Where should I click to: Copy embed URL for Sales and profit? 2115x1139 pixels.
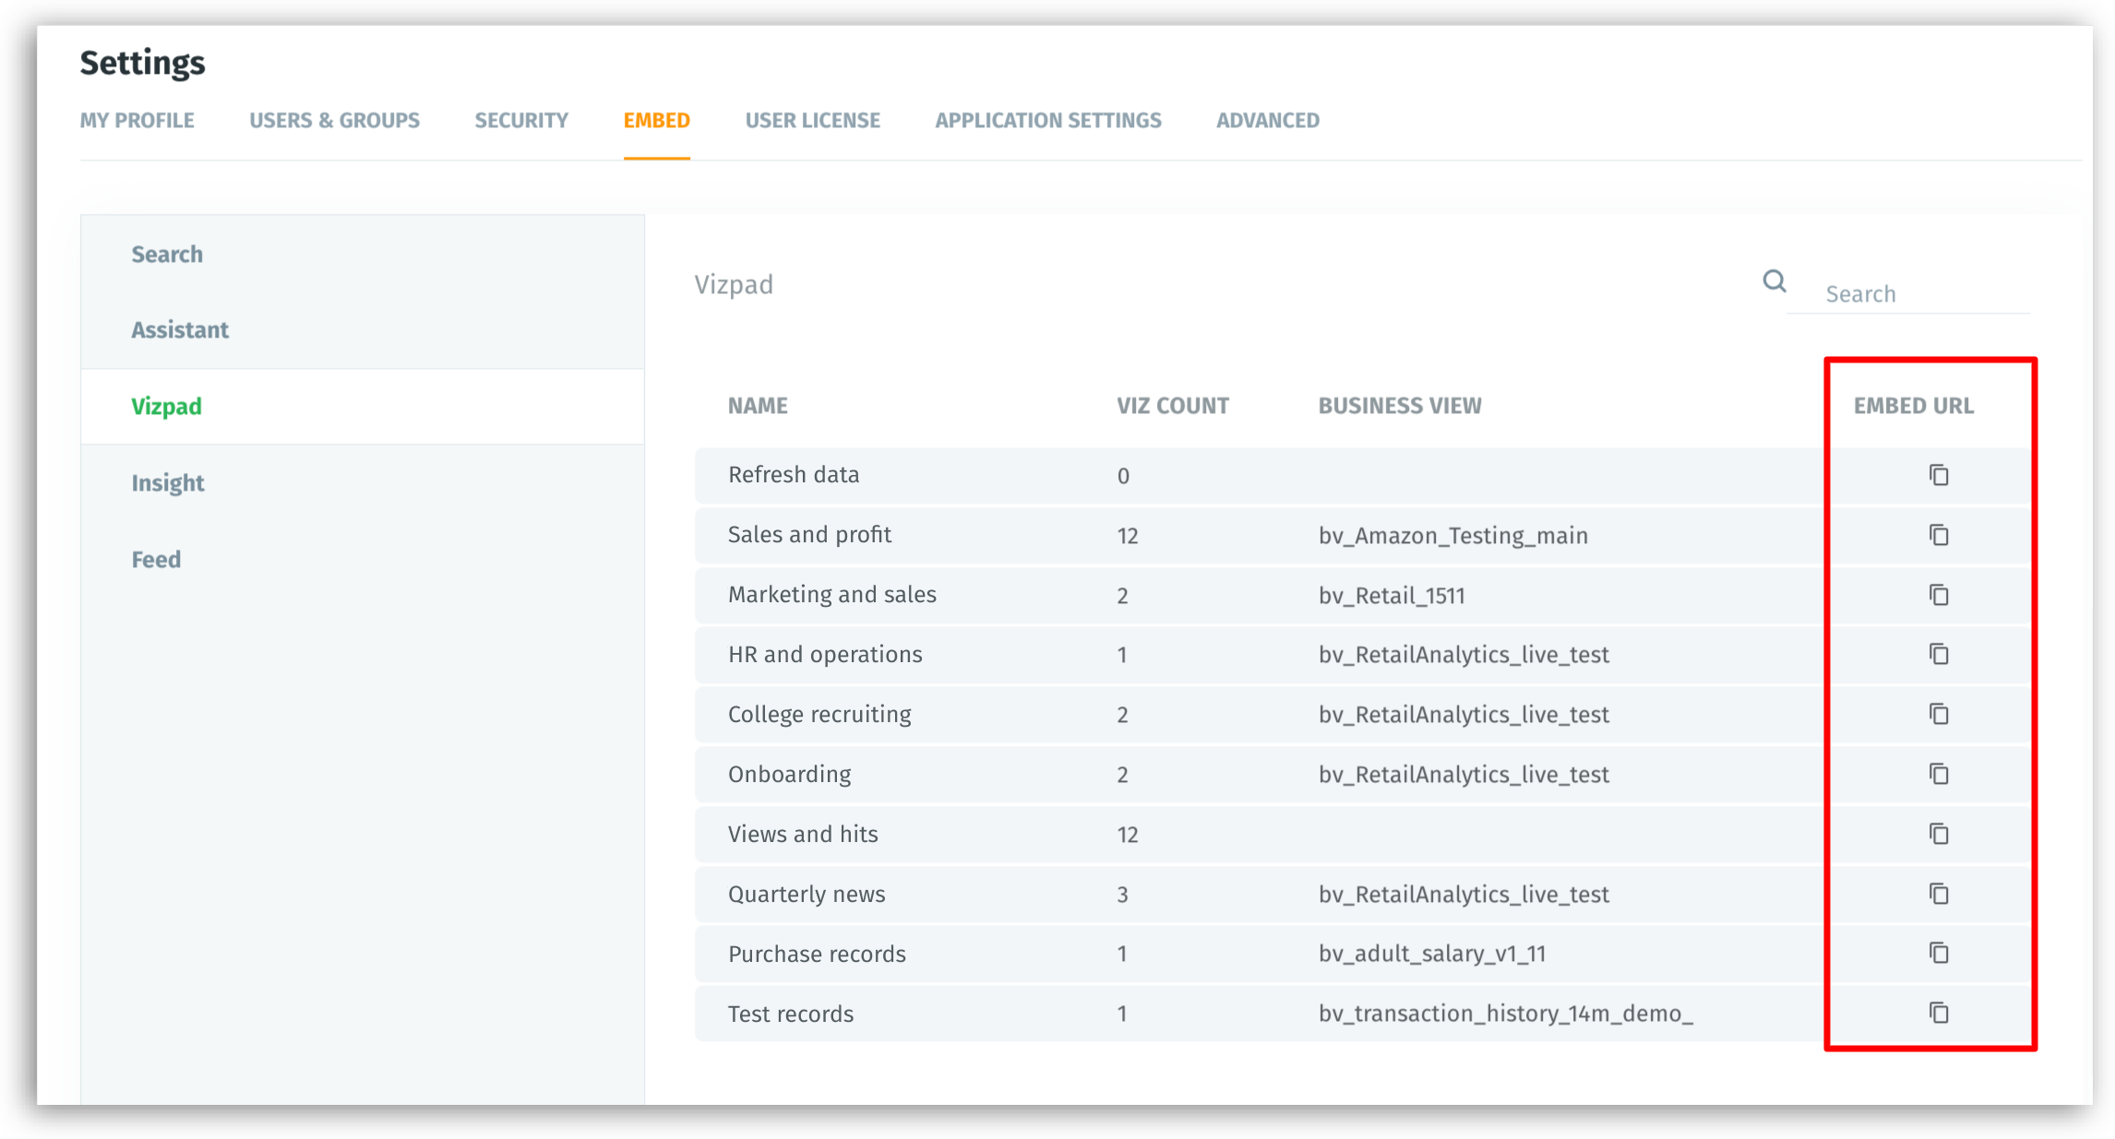(1939, 535)
